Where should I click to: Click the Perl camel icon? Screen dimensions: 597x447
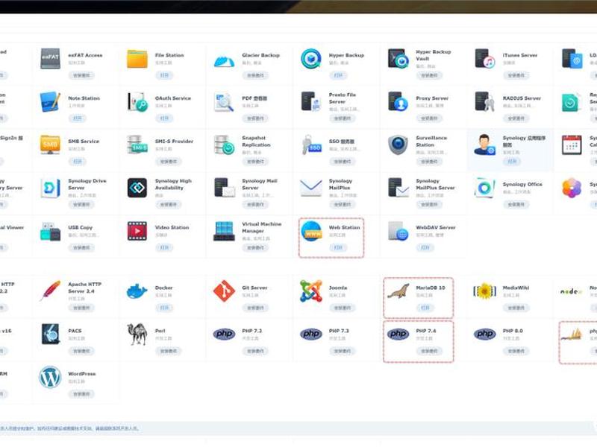click(x=137, y=335)
